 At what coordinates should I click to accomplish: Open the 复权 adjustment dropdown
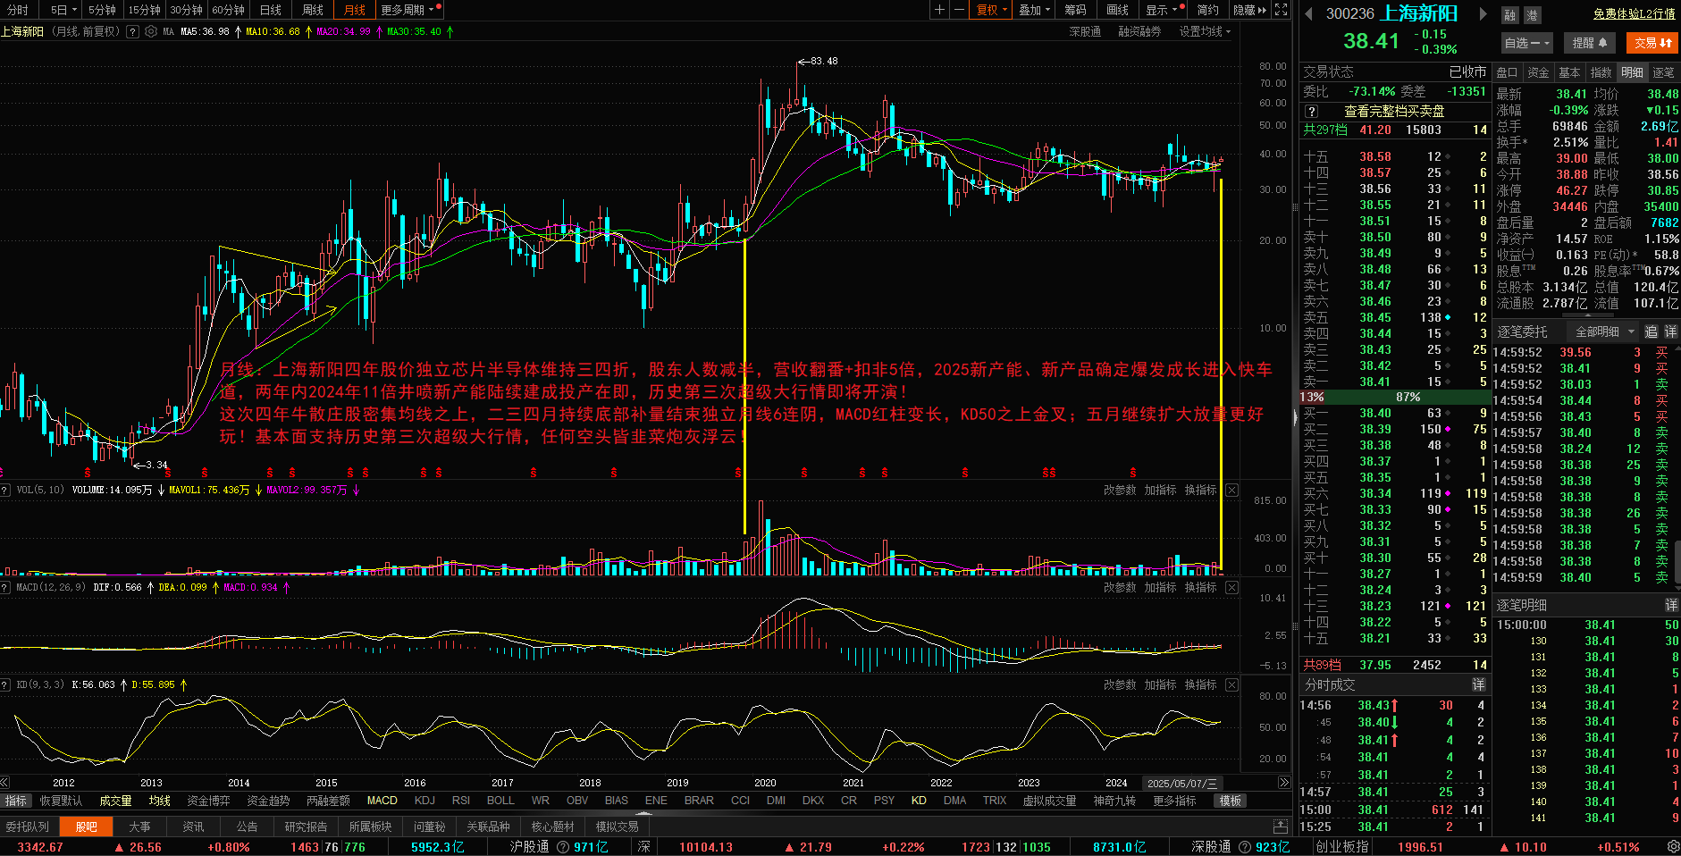coord(991,10)
